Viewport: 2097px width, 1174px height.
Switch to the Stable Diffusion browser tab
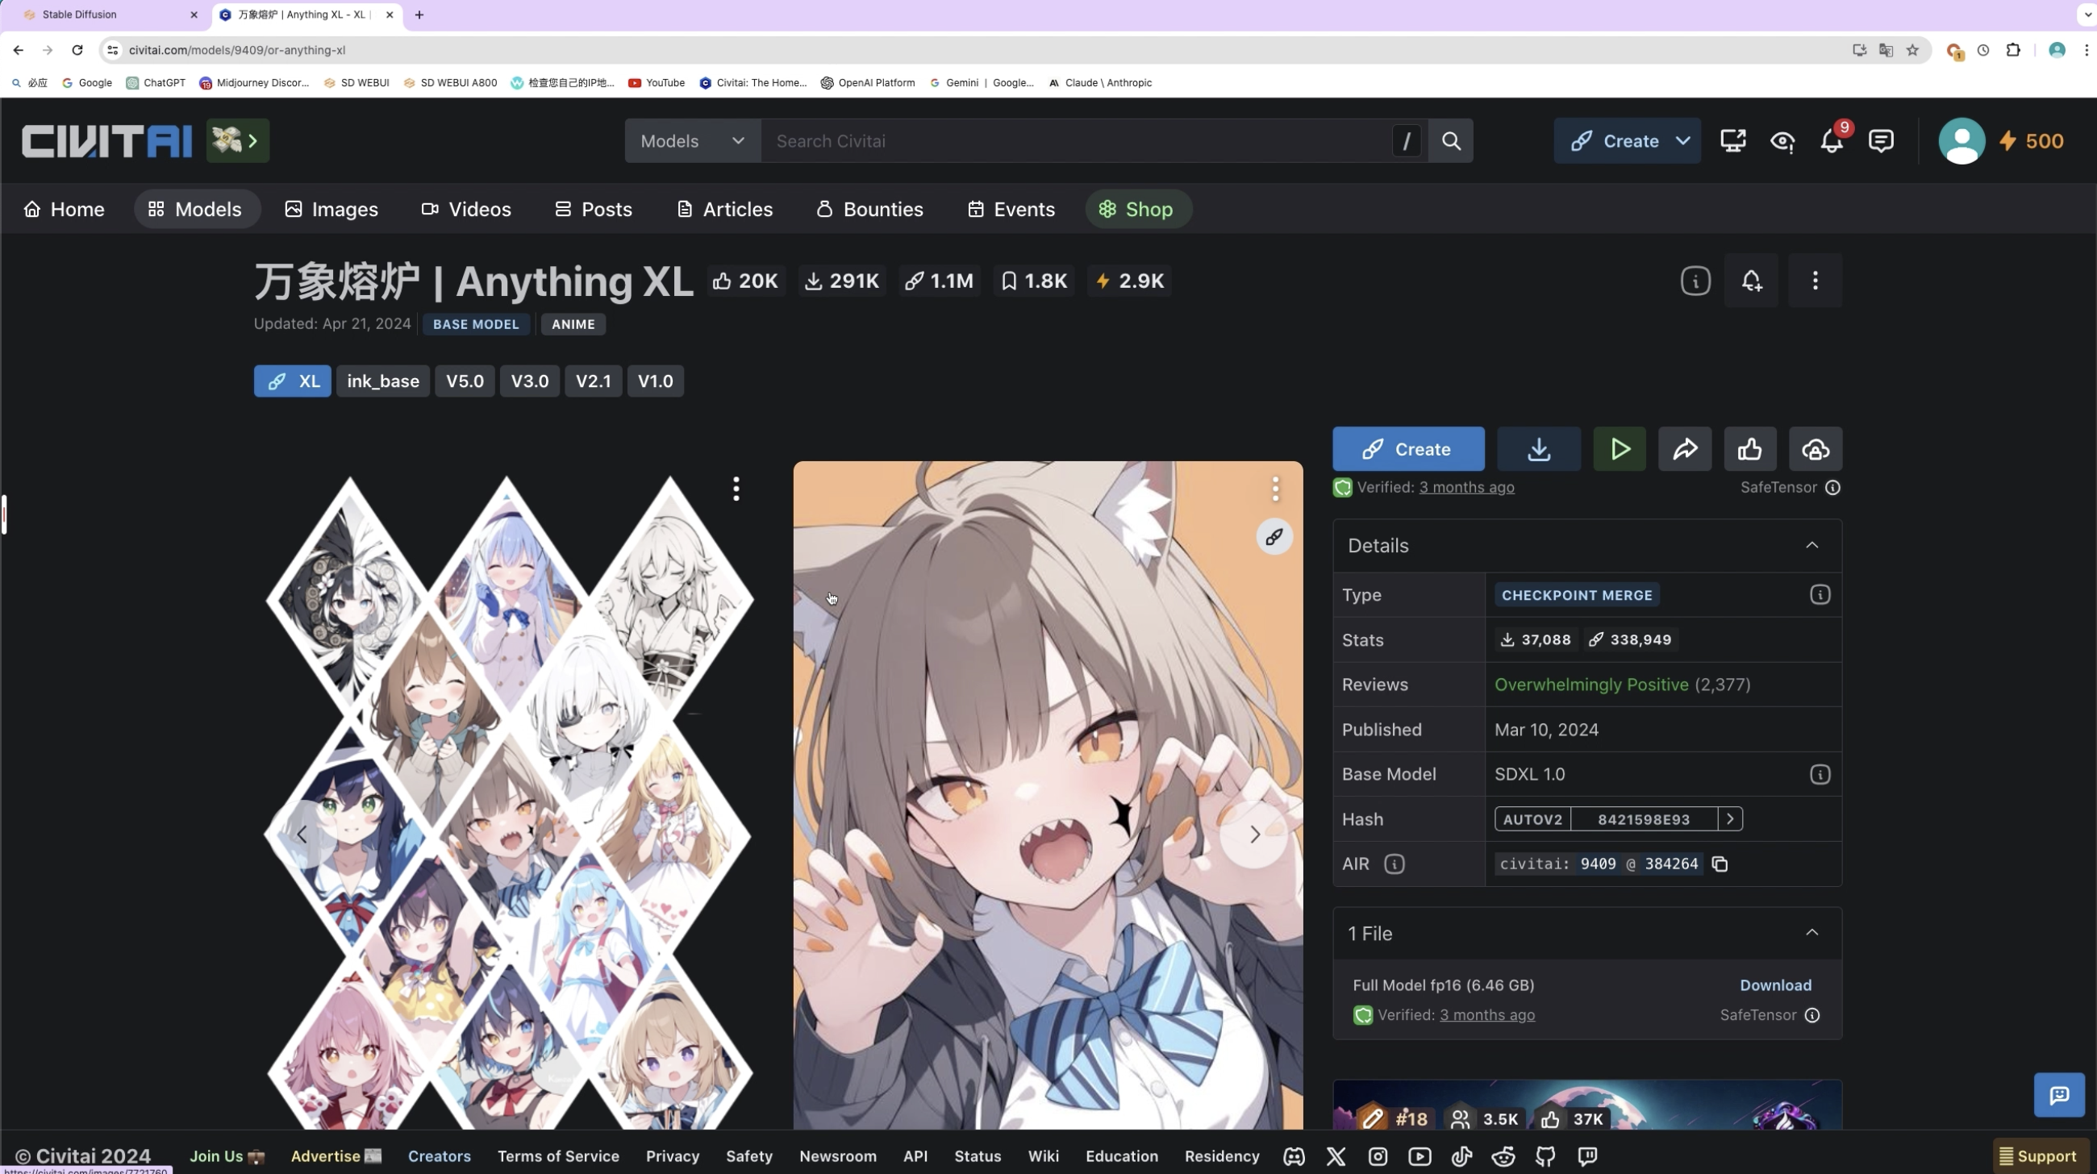(110, 15)
